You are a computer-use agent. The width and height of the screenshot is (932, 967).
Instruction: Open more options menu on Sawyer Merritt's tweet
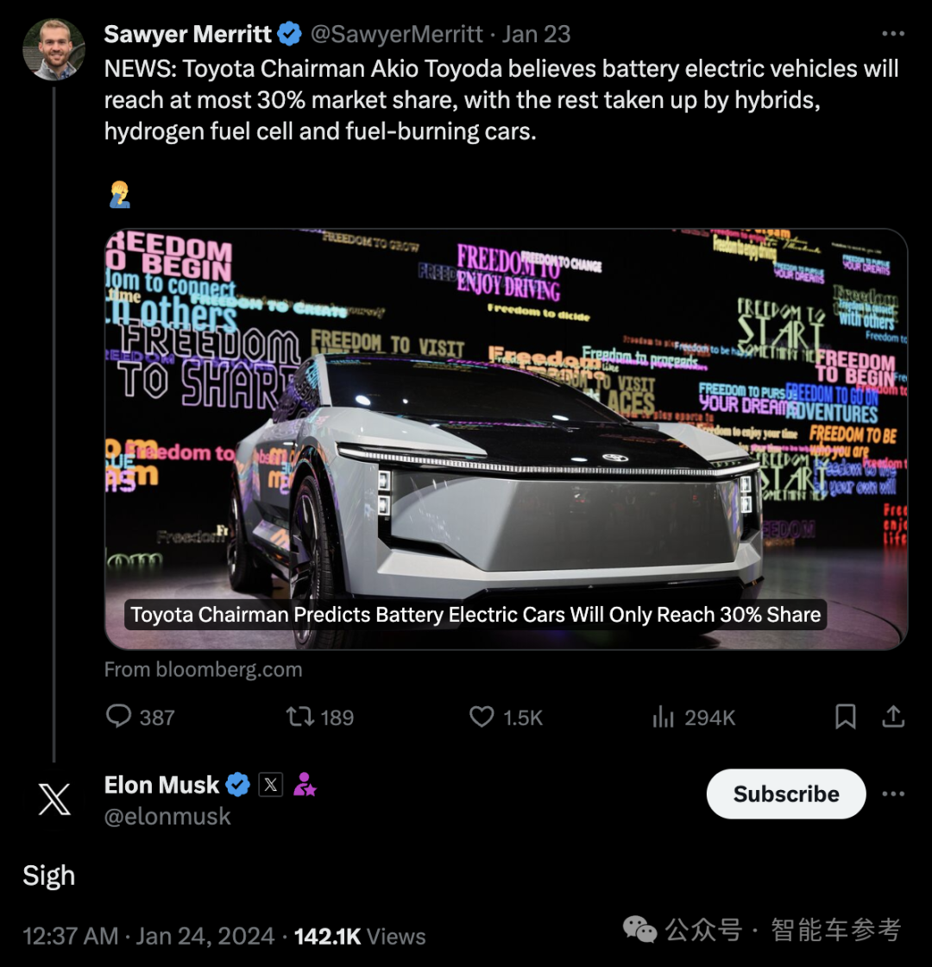pyautogui.click(x=893, y=34)
